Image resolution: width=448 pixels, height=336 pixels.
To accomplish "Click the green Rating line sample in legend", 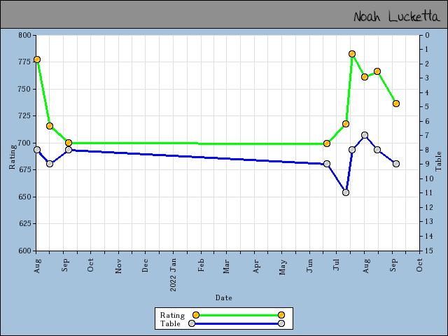I will point(238,315).
